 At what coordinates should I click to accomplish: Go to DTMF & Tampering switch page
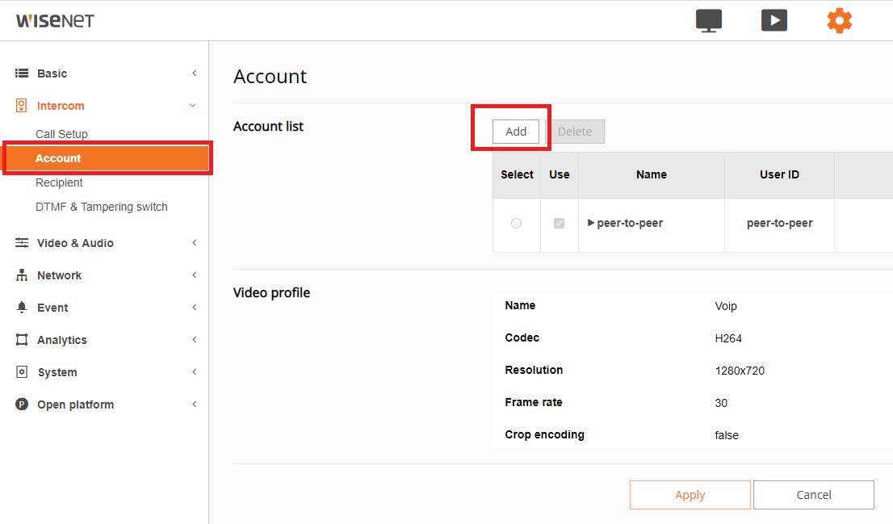102,207
